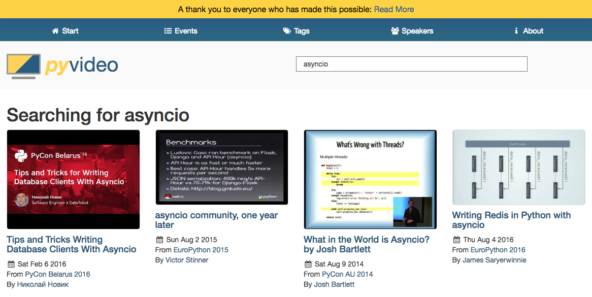Open the Event Loop diagram thumbnail
Viewport: 592px width, 297px height.
tap(519, 167)
